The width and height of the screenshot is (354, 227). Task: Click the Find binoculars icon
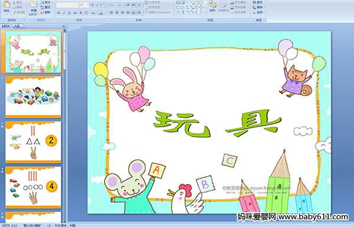click(x=255, y=2)
